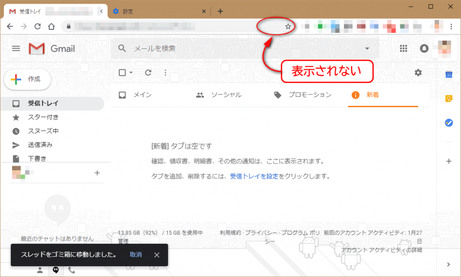Click the 受信トレイを設定 link
Viewport: 461px width, 277px height.
[x=254, y=177]
